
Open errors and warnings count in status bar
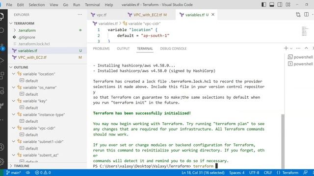[x=43, y=173]
